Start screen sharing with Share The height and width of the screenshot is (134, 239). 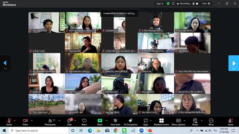100,121
